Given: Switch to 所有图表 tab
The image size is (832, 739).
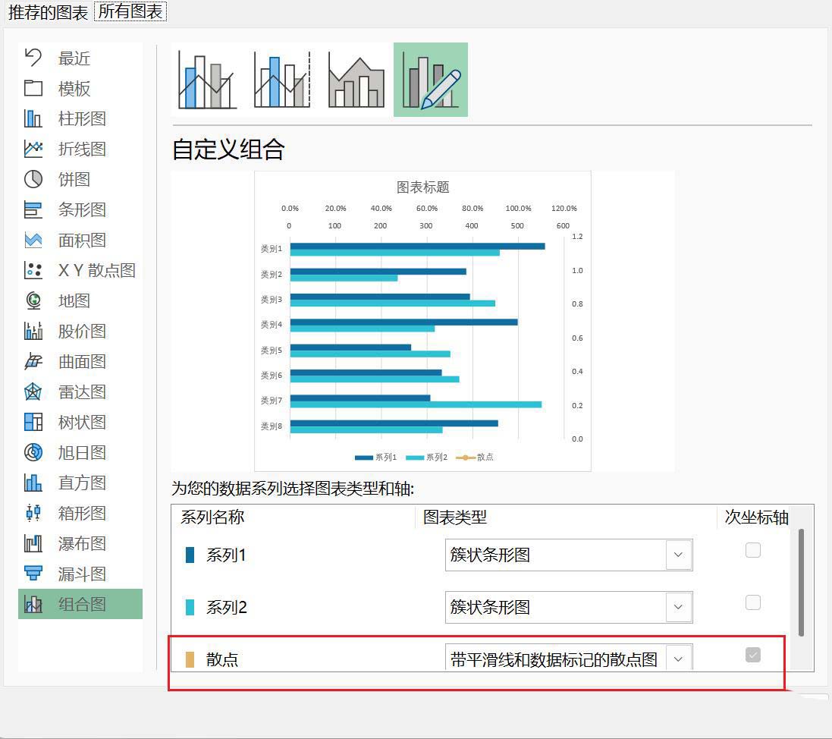Looking at the screenshot, I should (x=130, y=11).
